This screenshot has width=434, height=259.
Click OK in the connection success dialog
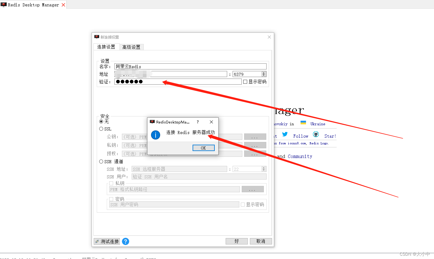(203, 148)
